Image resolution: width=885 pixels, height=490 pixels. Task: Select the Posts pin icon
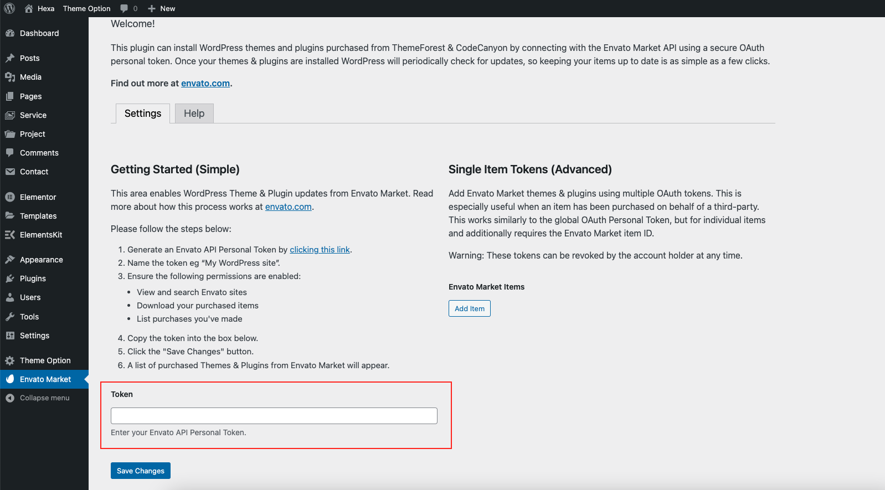[10, 58]
